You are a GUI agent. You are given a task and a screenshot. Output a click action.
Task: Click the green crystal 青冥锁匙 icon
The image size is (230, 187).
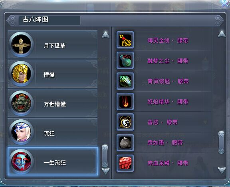click(125, 81)
